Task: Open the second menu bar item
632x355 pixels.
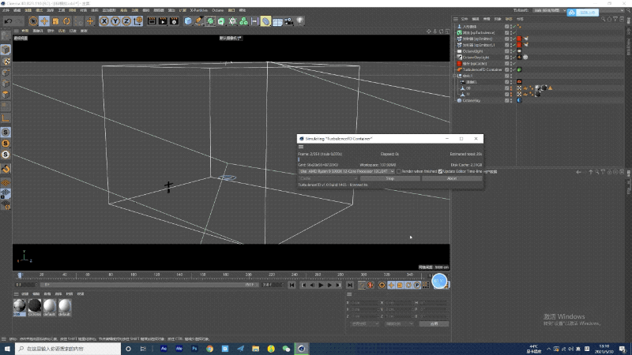Action: point(17,10)
